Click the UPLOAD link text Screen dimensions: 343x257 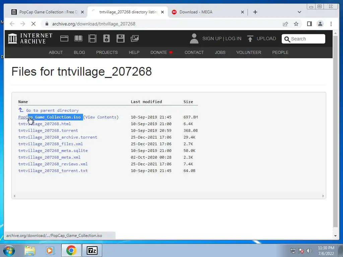point(266,39)
